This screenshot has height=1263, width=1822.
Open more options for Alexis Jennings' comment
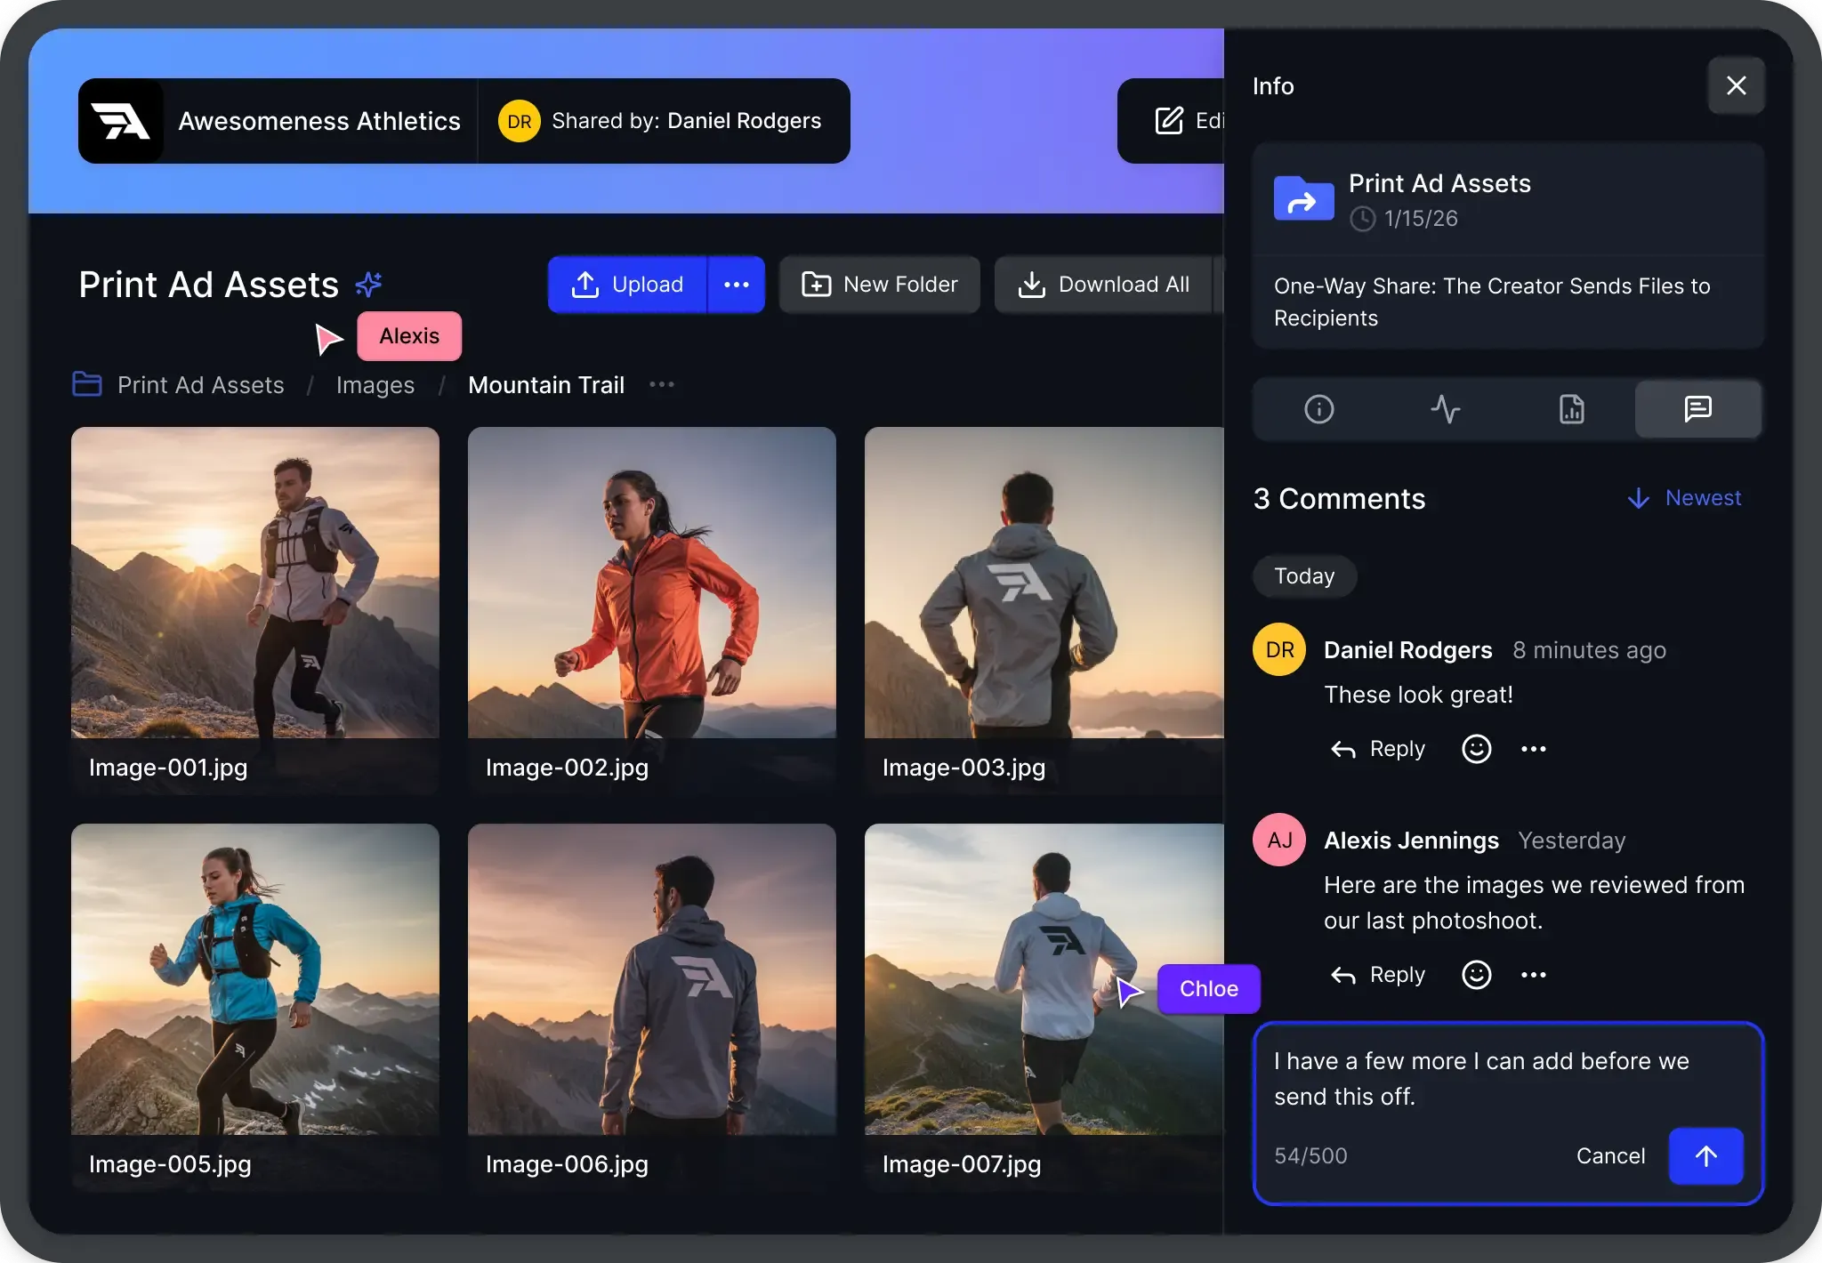pos(1534,974)
